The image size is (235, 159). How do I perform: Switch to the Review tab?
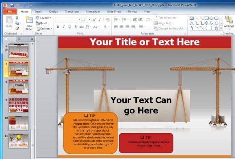click(x=132, y=11)
